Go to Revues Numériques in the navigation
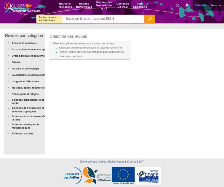Screen dimensions: 224x187 pos(84,5)
